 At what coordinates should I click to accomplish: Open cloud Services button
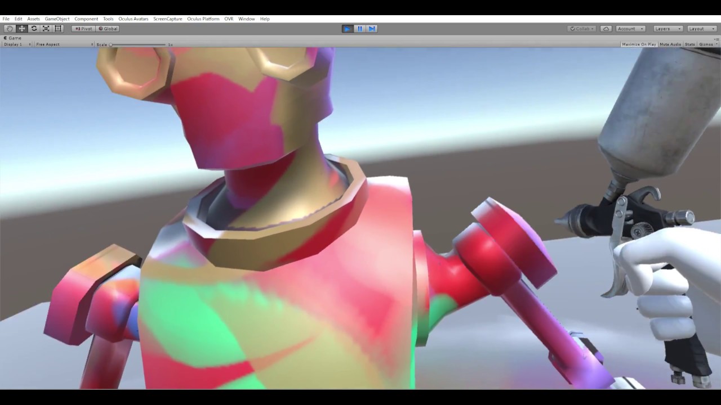pyautogui.click(x=606, y=29)
